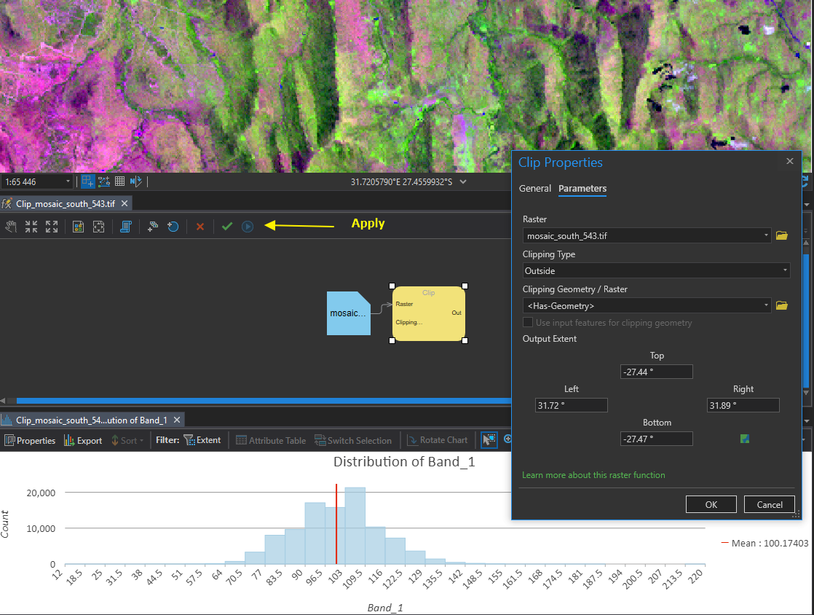
Task: Toggle Use input features for clipping geometry
Action: [x=528, y=323]
